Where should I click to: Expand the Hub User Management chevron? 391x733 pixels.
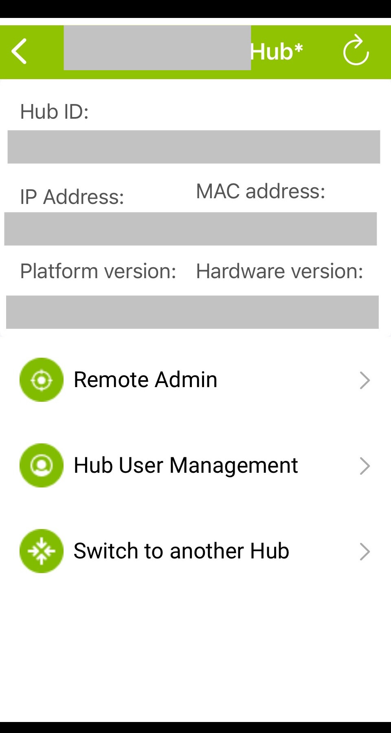pyautogui.click(x=365, y=466)
